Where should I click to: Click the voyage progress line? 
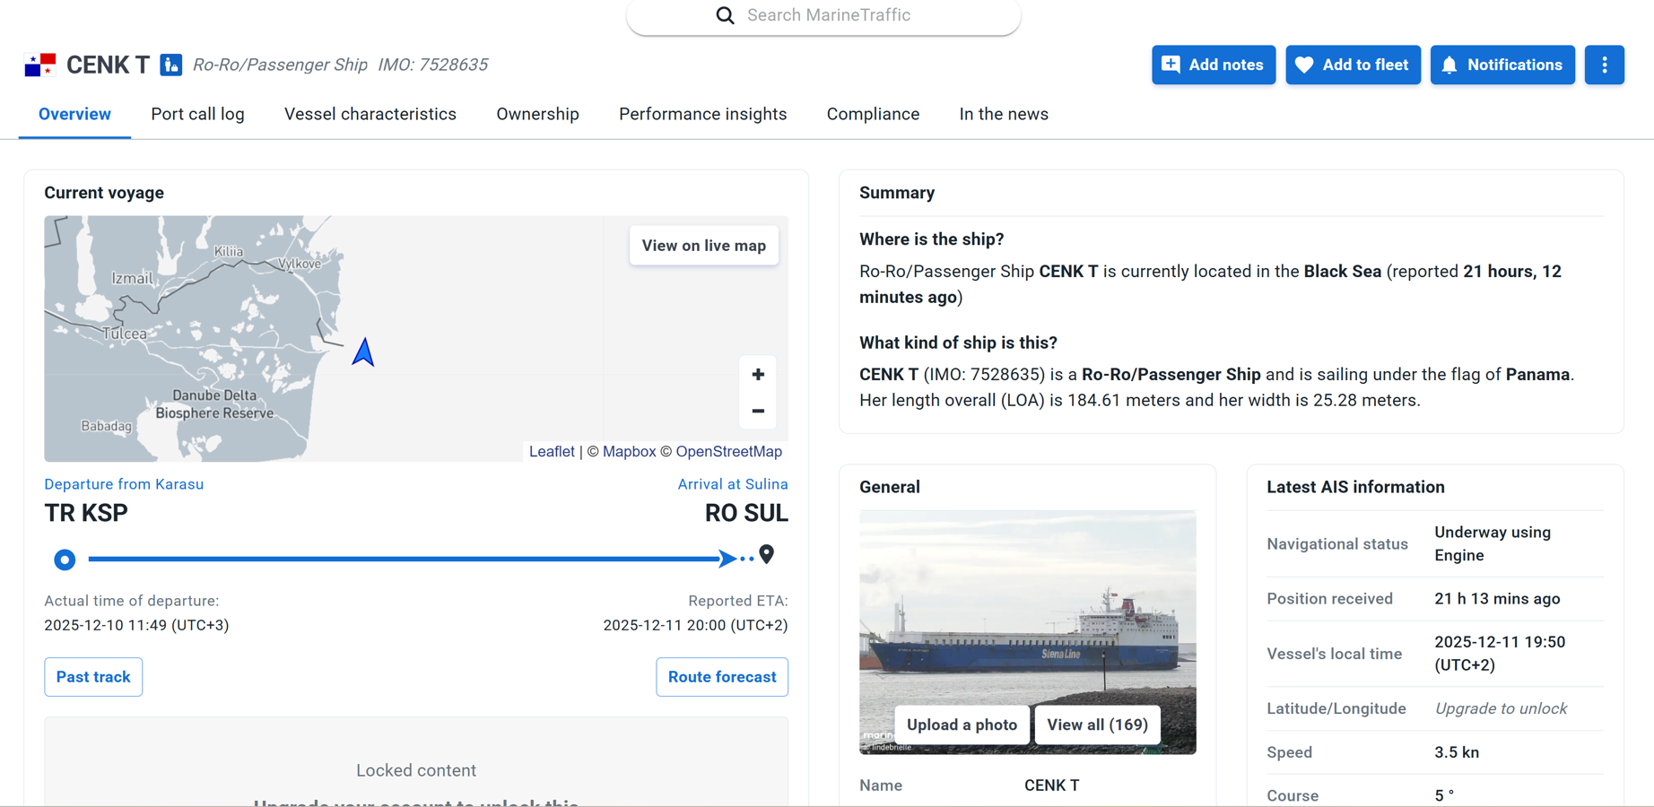[x=404, y=559]
